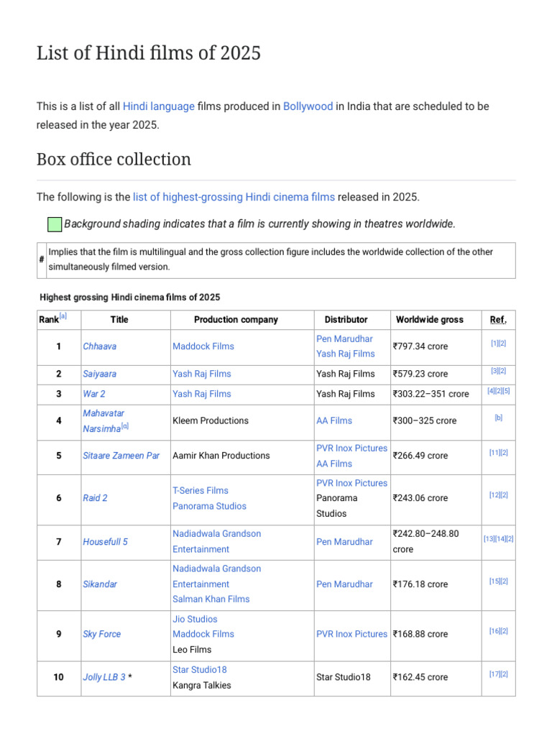Open Yash Raj Films production link for War 2

click(x=202, y=395)
